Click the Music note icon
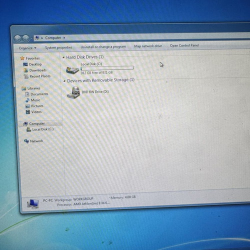250x250 pixels. point(27,100)
